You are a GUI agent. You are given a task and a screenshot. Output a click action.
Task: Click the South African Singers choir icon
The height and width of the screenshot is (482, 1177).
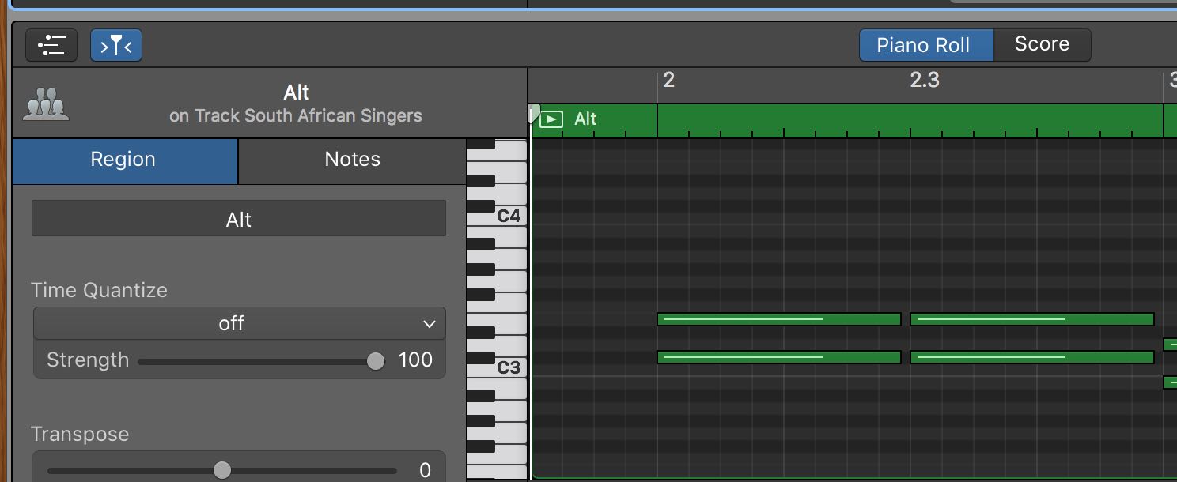46,104
